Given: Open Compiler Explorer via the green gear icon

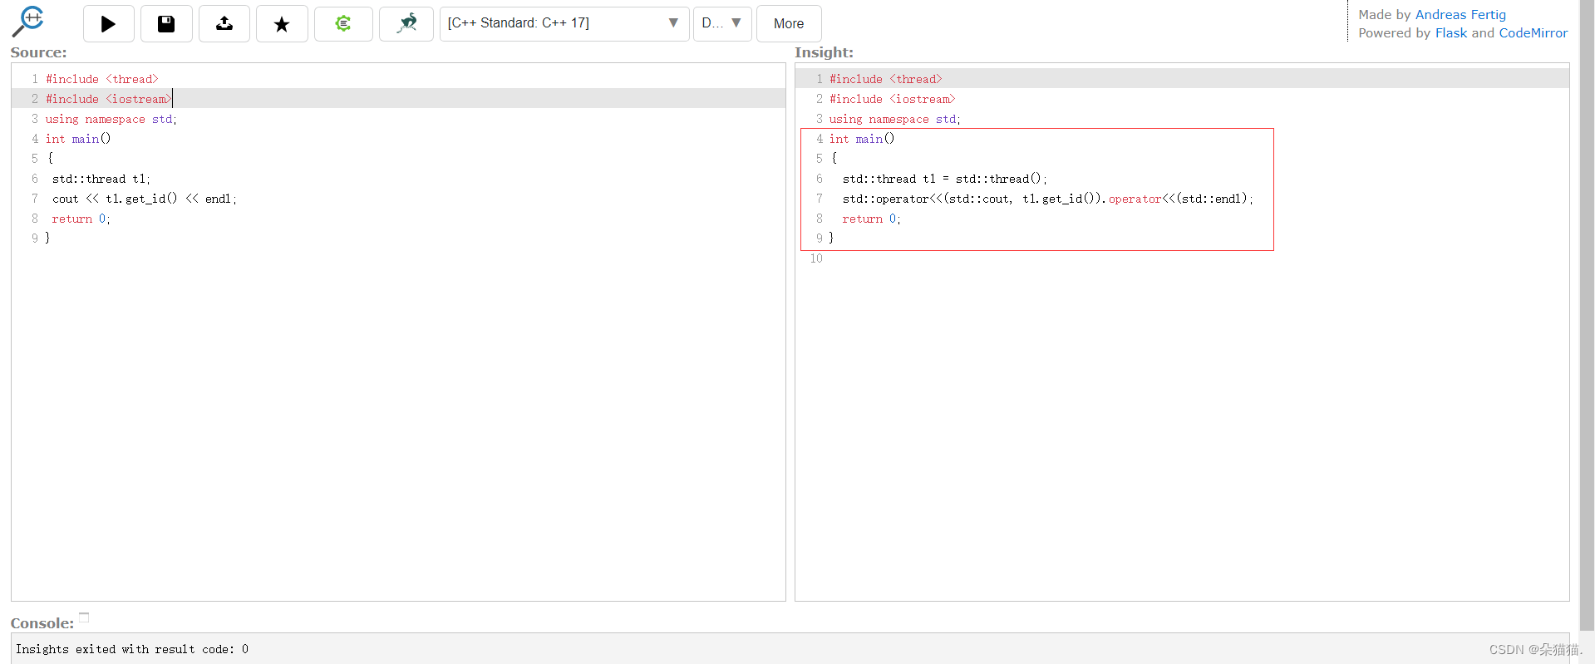Looking at the screenshot, I should coord(343,23).
